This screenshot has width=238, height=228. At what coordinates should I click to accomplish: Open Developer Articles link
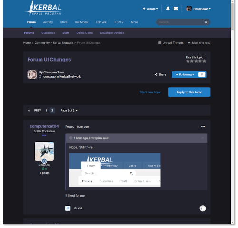112,33
